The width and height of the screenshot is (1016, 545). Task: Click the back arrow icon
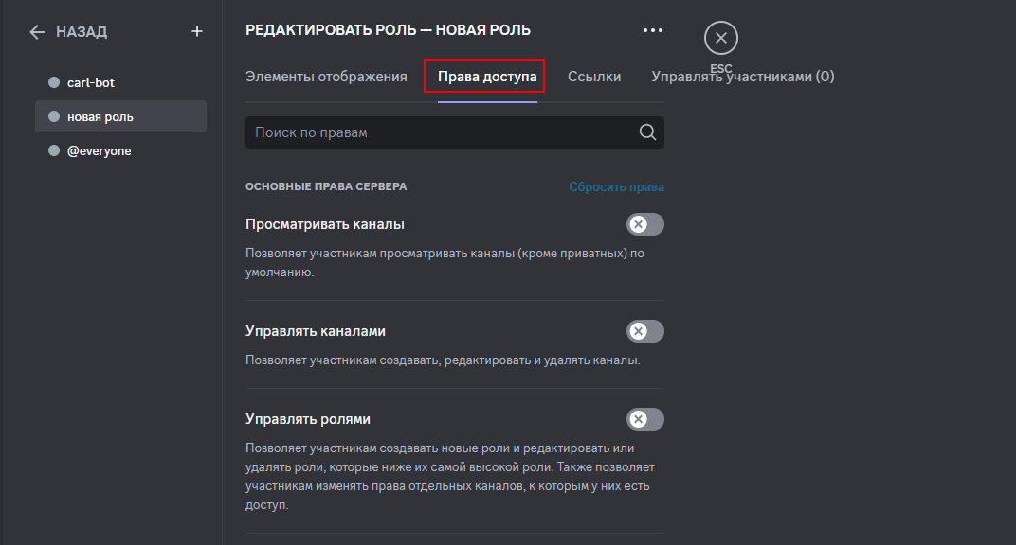coord(37,32)
